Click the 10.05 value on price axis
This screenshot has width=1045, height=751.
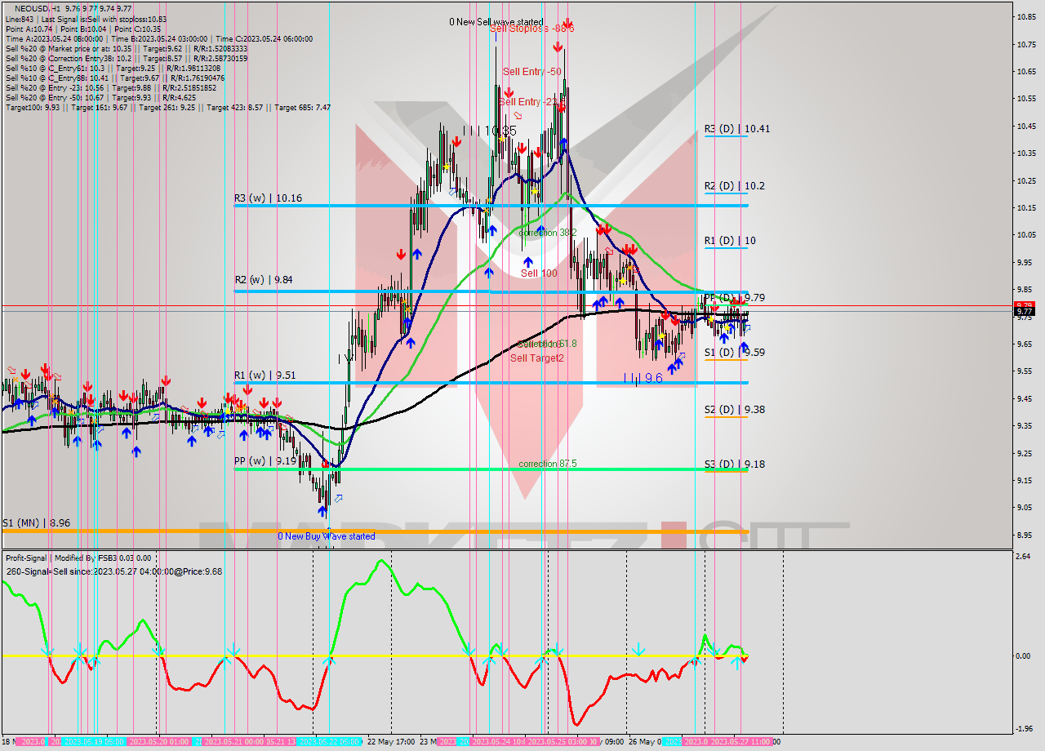coord(1027,235)
